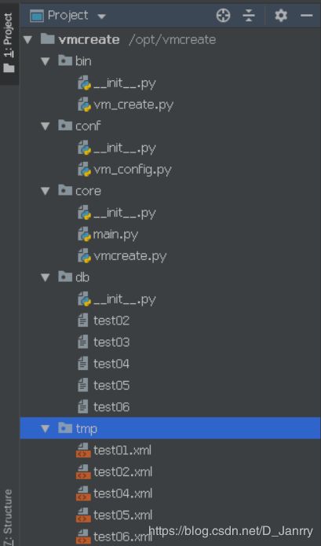This screenshot has width=321, height=546.
Task: Switch to the 1: Project side tab
Action: click(x=9, y=42)
